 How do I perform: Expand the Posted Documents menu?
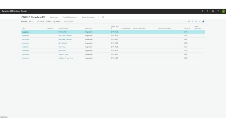coord(71,17)
